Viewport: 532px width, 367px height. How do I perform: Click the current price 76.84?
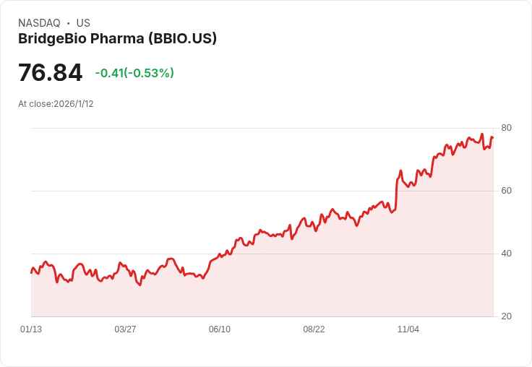(50, 73)
